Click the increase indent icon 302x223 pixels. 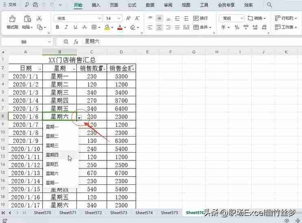(x=186, y=18)
